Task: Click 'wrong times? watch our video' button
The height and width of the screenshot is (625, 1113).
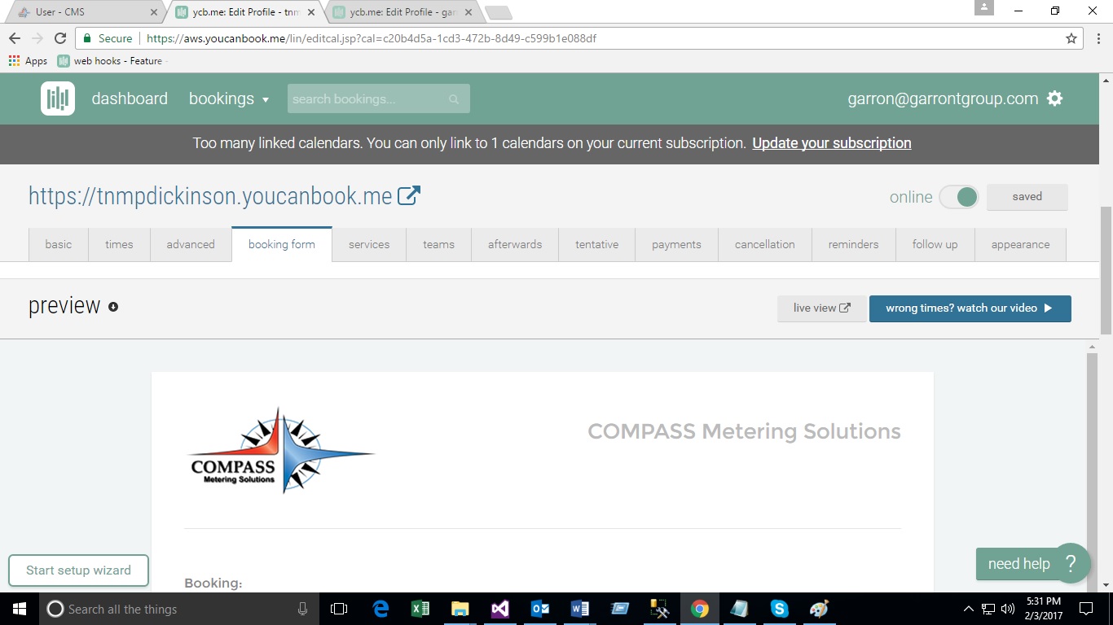Action: (970, 308)
